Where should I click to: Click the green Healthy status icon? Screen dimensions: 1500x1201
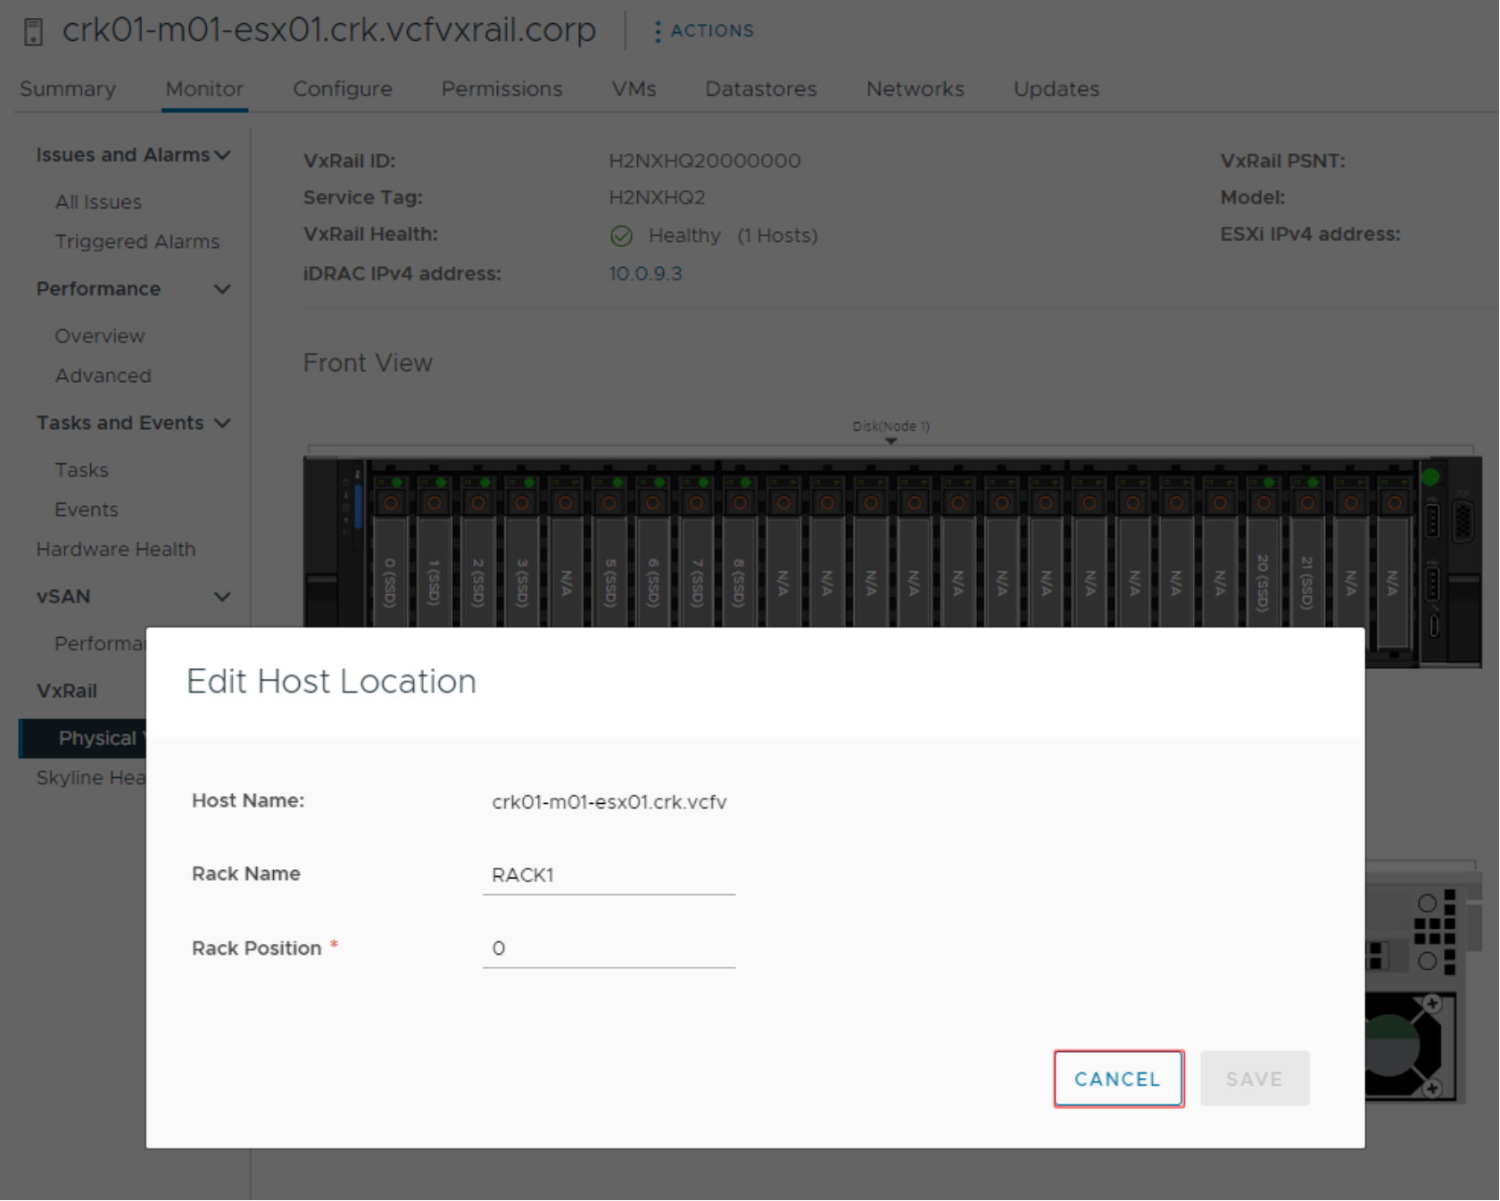coord(621,236)
